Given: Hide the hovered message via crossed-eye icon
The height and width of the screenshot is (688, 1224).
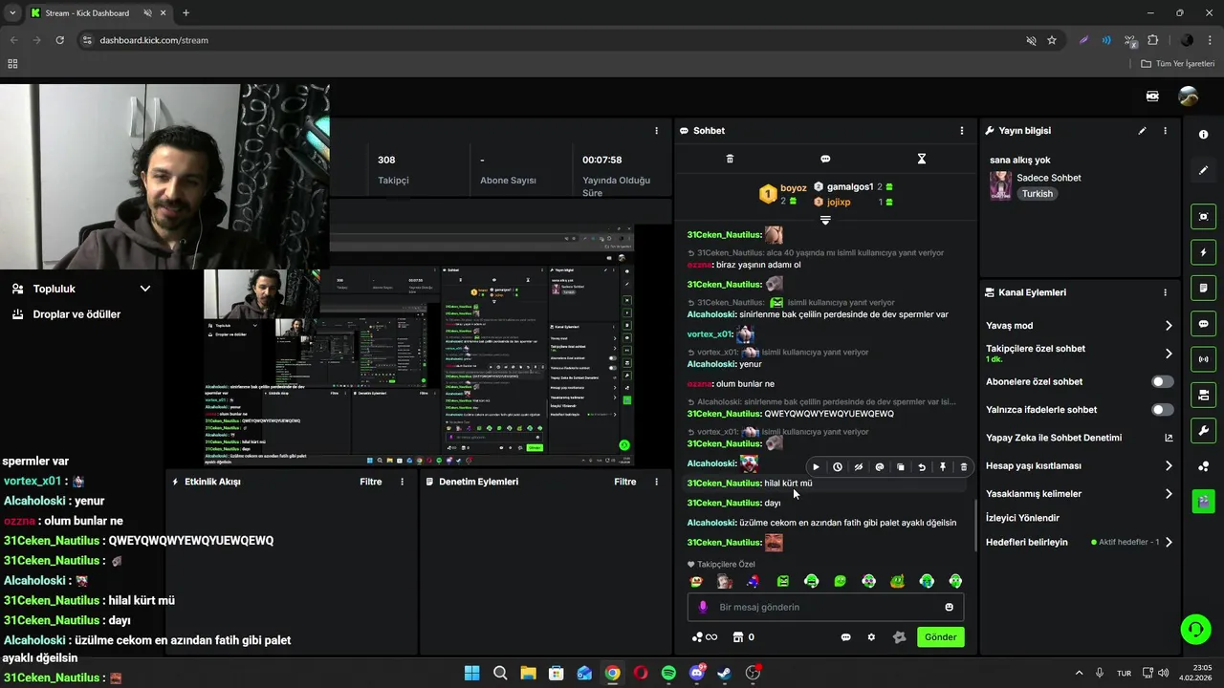Looking at the screenshot, I should [859, 467].
